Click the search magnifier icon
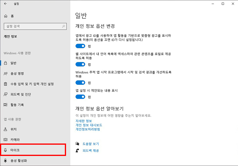Screen dimensions: 238x166 click(63, 26)
